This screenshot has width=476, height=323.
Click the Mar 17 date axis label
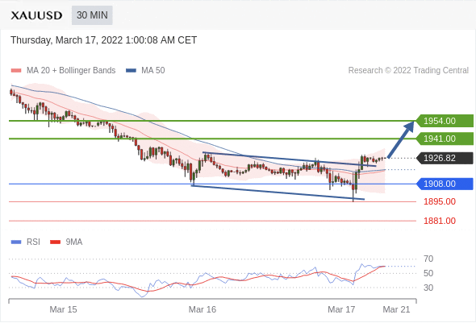coord(341,309)
